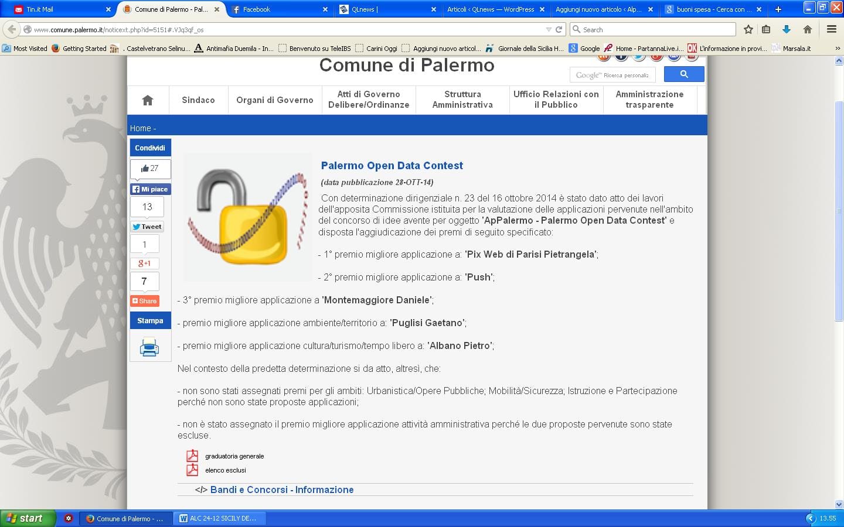Open Atti di Governo Delibere/Ordinanze menu

[369, 100]
